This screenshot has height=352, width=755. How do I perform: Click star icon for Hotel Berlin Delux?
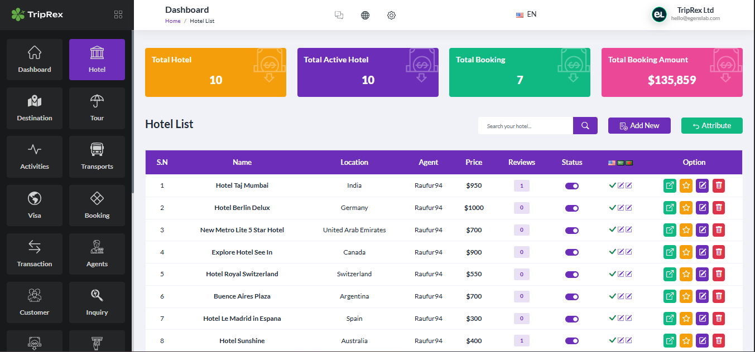pos(686,208)
